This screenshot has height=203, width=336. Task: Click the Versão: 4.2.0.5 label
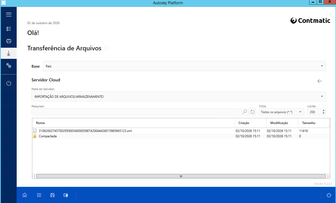[x=323, y=183]
